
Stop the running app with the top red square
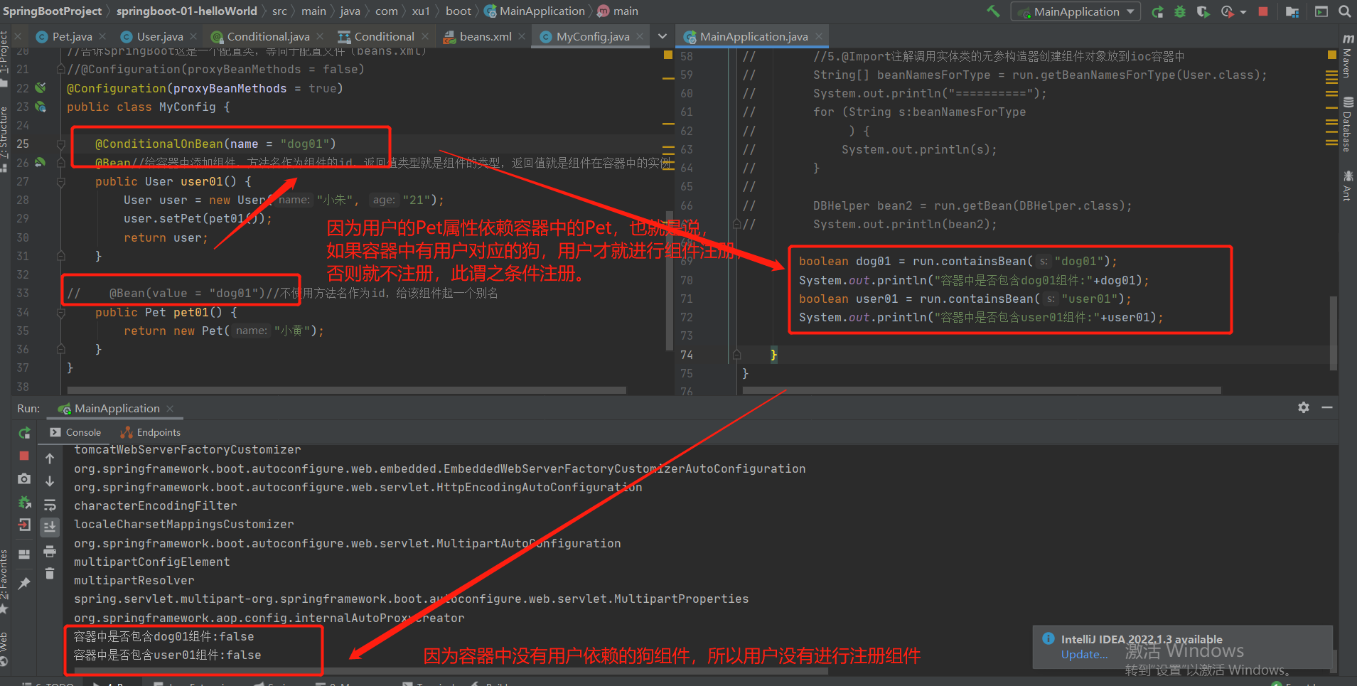click(x=1263, y=11)
